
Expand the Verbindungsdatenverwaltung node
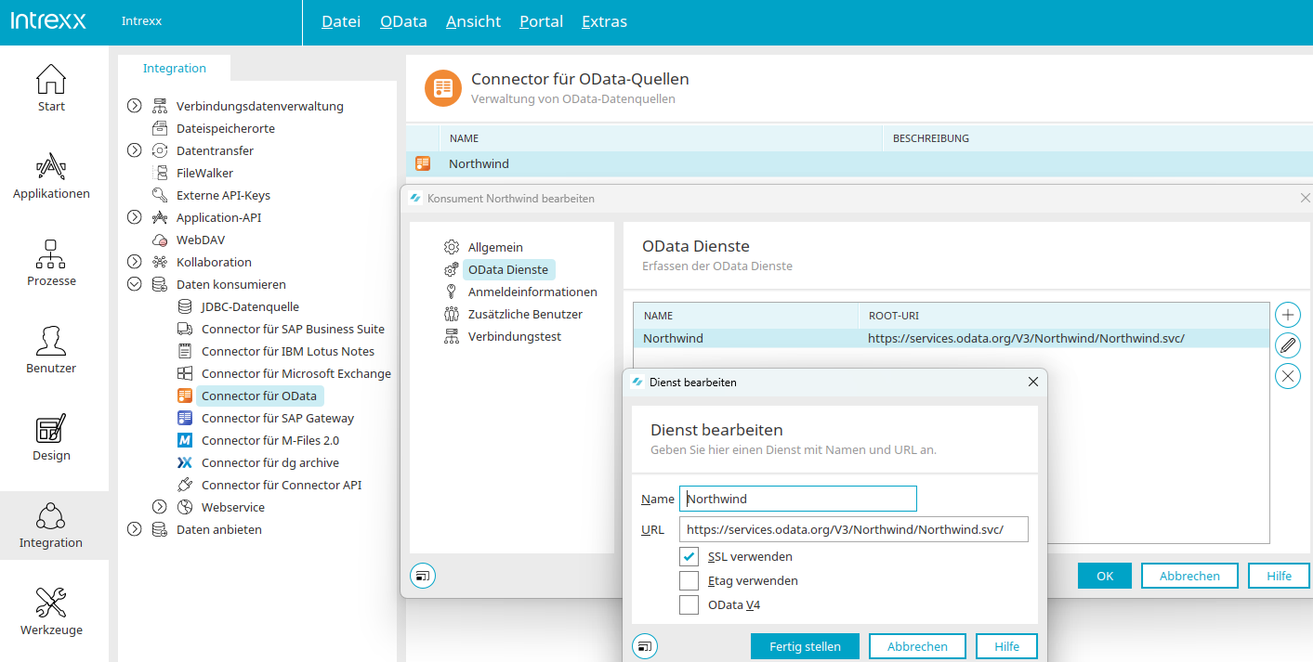pyautogui.click(x=135, y=106)
